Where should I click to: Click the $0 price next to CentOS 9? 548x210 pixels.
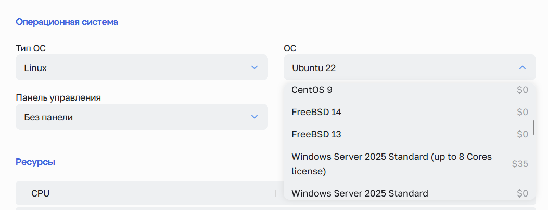click(x=522, y=90)
